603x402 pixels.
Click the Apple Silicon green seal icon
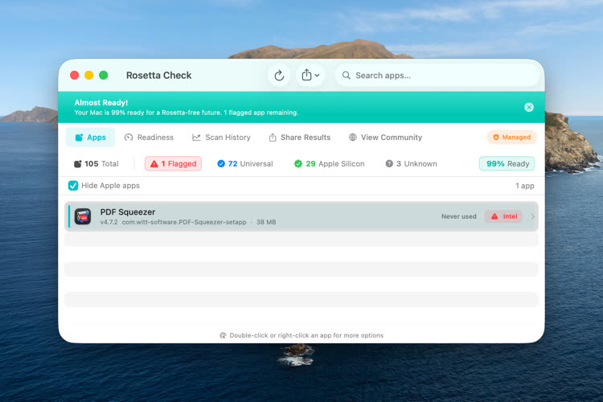tap(298, 163)
